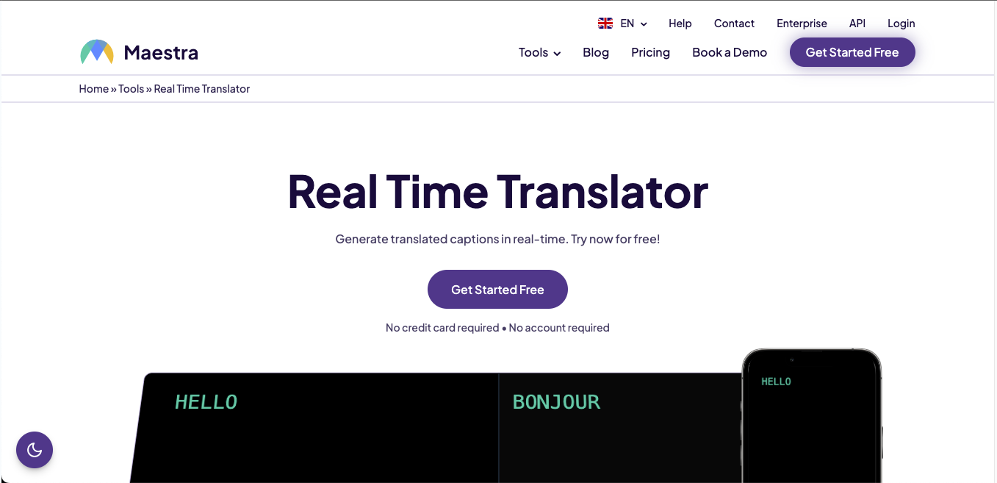Open the Blog menu item

coord(596,52)
